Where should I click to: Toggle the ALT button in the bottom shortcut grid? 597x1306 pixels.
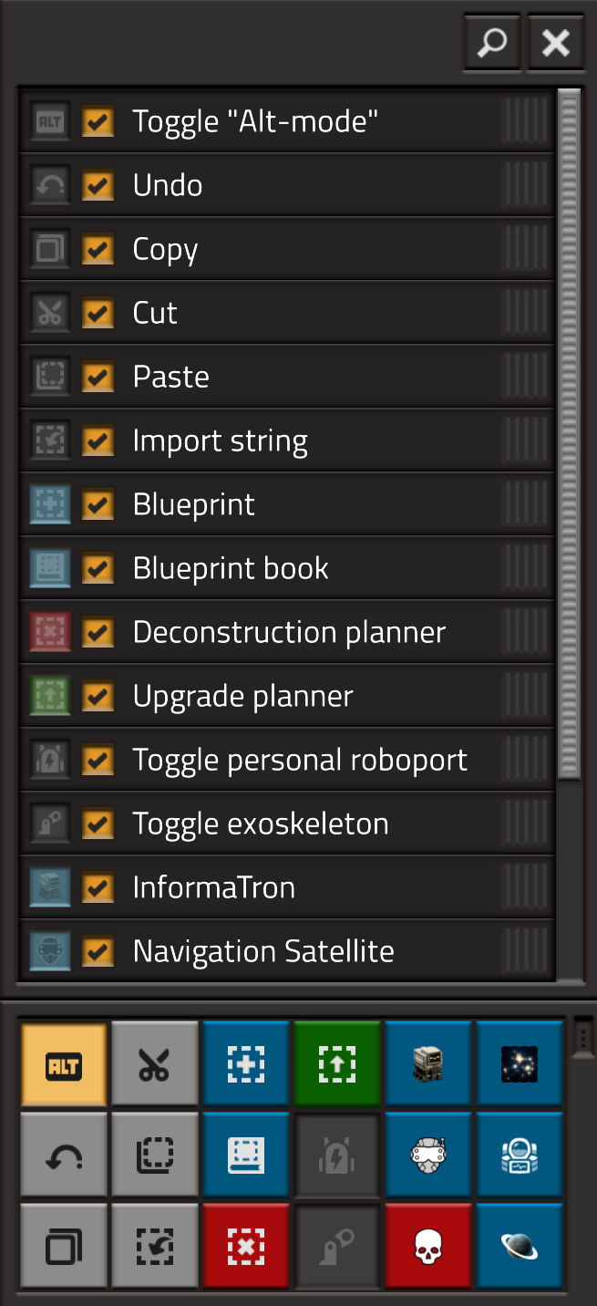click(x=64, y=1064)
